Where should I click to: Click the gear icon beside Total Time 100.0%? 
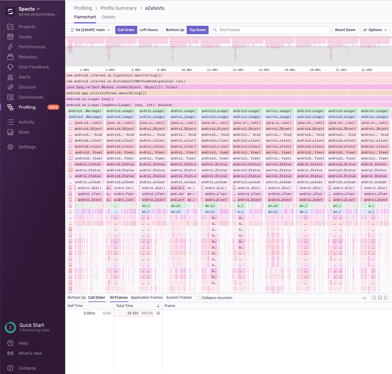pos(158,313)
